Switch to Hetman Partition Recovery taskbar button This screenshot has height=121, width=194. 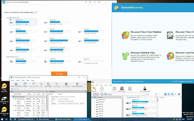[x=26, y=119]
